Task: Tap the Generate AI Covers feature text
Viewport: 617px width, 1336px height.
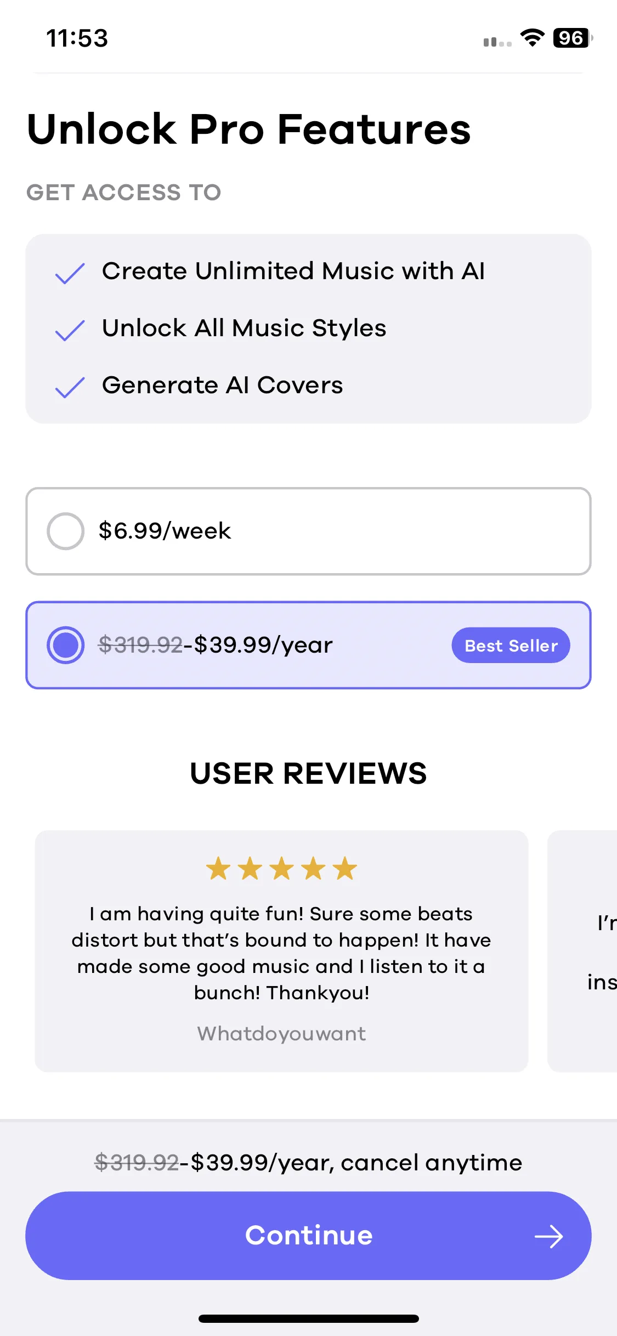Action: point(222,385)
